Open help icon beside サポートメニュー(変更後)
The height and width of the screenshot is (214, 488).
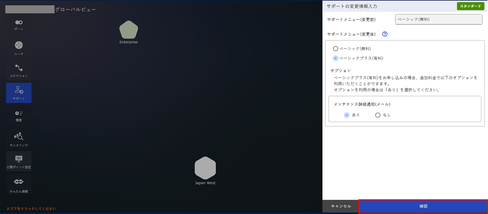pyautogui.click(x=385, y=34)
